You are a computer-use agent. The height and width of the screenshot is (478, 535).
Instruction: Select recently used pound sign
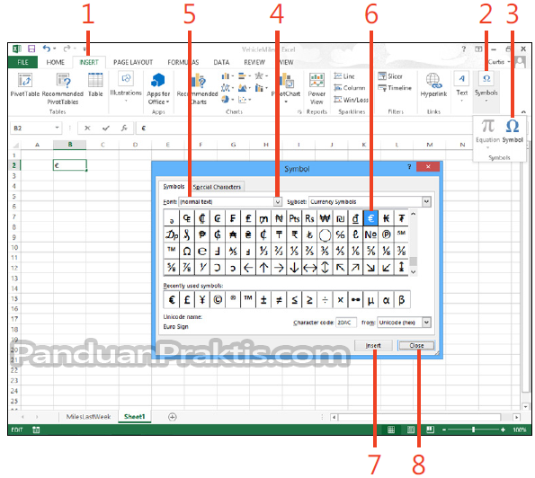pyautogui.click(x=187, y=300)
